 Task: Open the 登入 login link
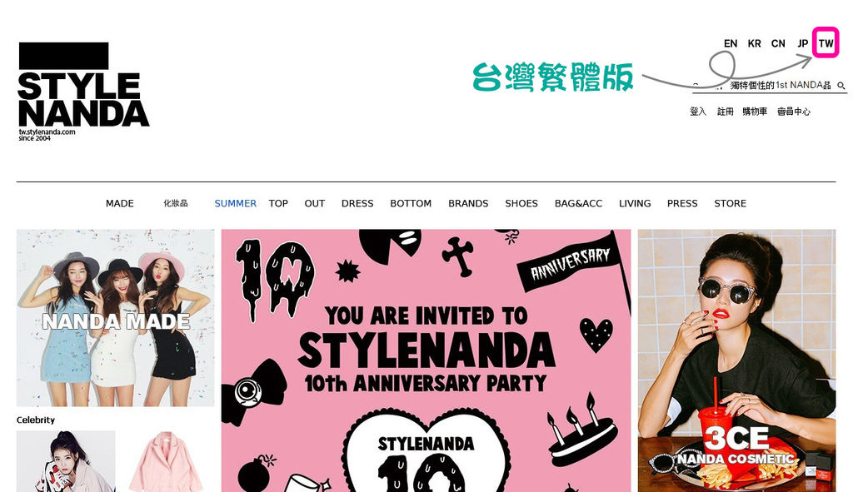pos(698,112)
